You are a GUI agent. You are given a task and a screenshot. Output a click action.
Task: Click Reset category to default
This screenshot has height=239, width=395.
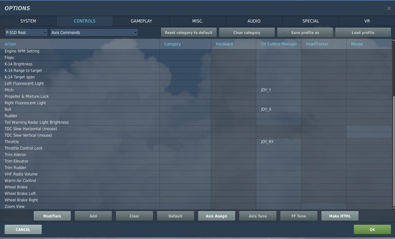(189, 32)
